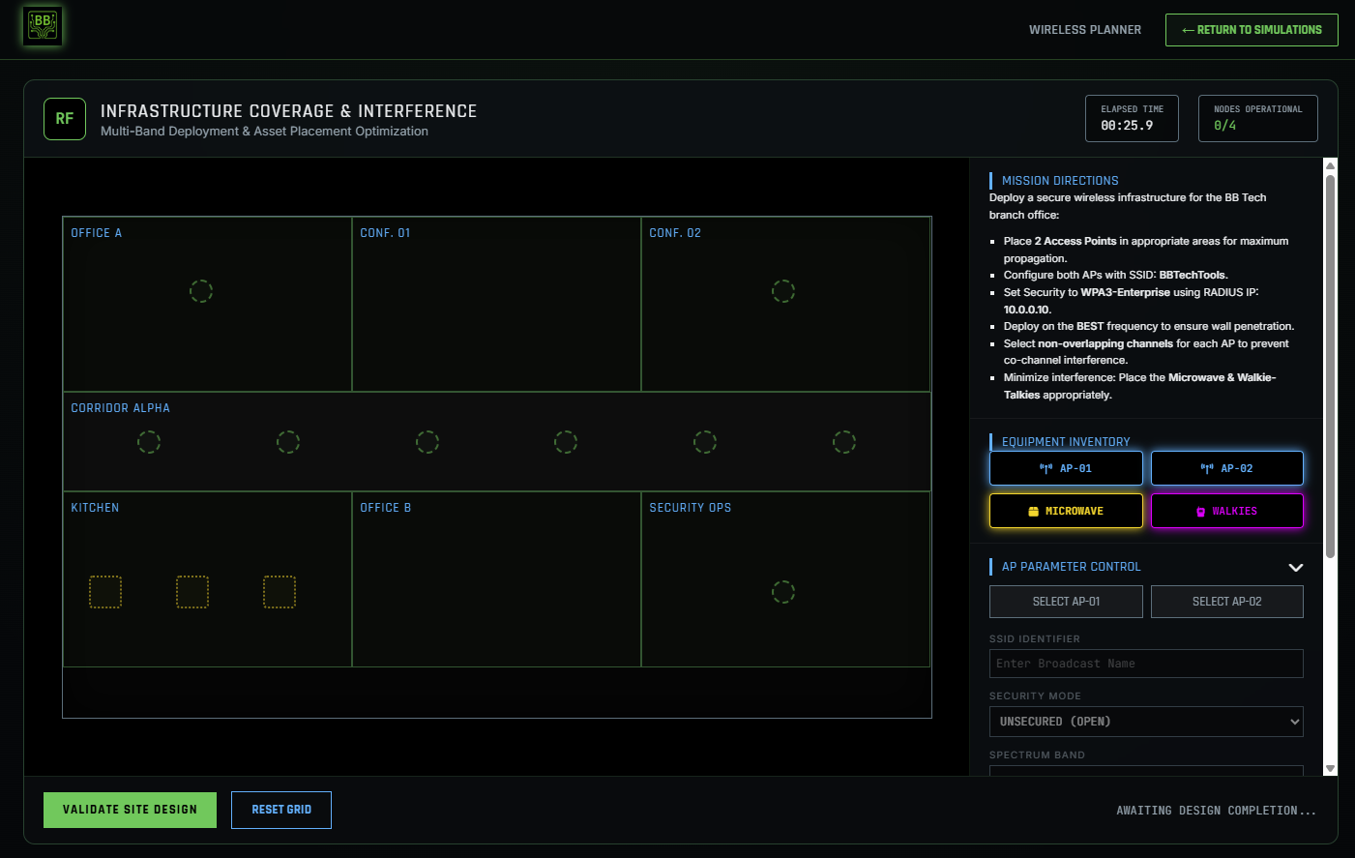Switch to Select AP-02 tab
Image resolution: width=1355 pixels, height=858 pixels.
point(1226,602)
